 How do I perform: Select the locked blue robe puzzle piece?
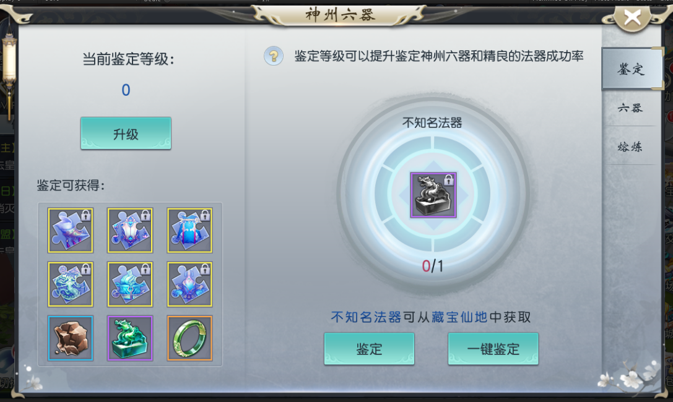click(189, 230)
